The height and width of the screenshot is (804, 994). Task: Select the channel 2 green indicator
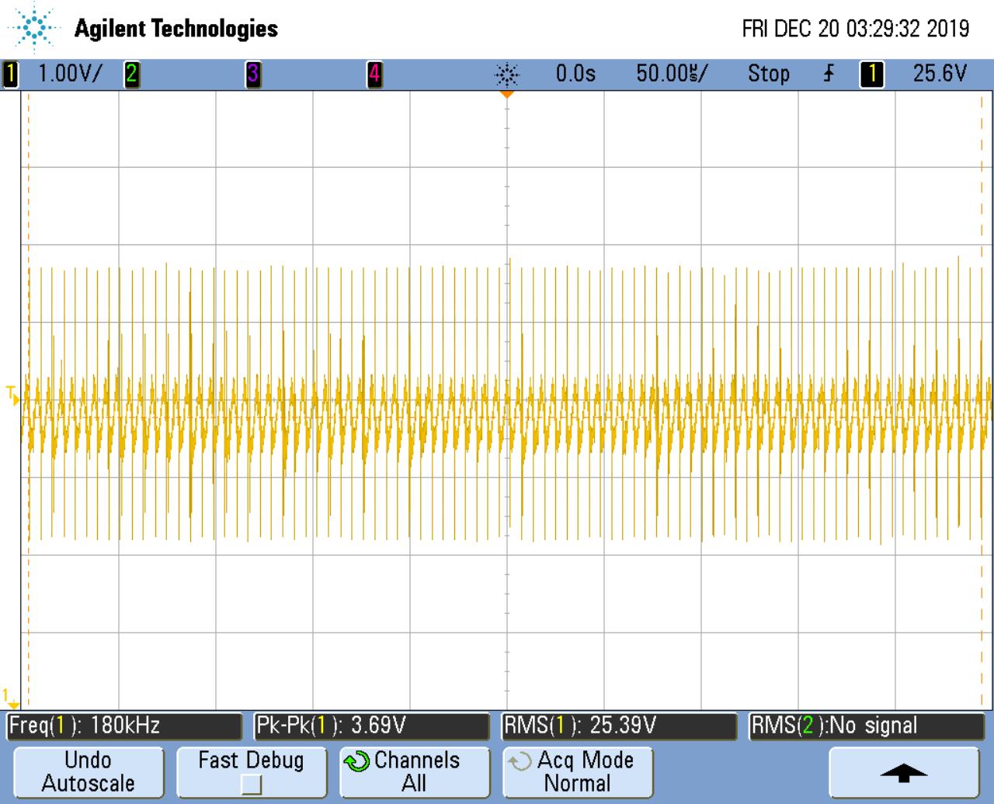tap(131, 75)
